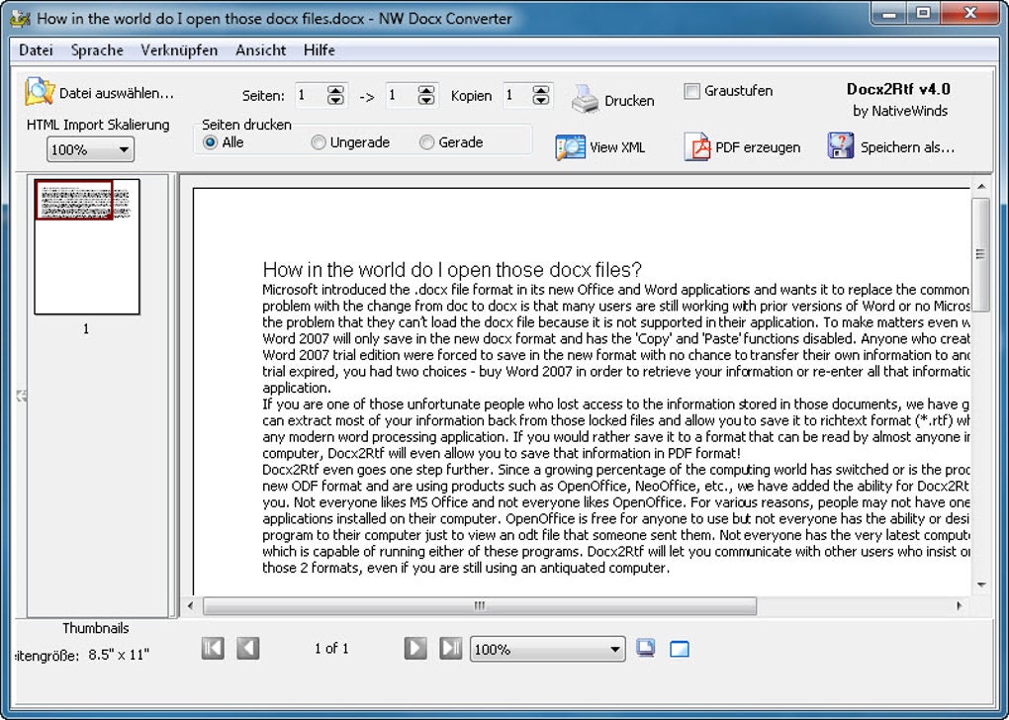This screenshot has height=720, width=1009.
Task: Select the Gerade pages option
Action: tap(426, 142)
